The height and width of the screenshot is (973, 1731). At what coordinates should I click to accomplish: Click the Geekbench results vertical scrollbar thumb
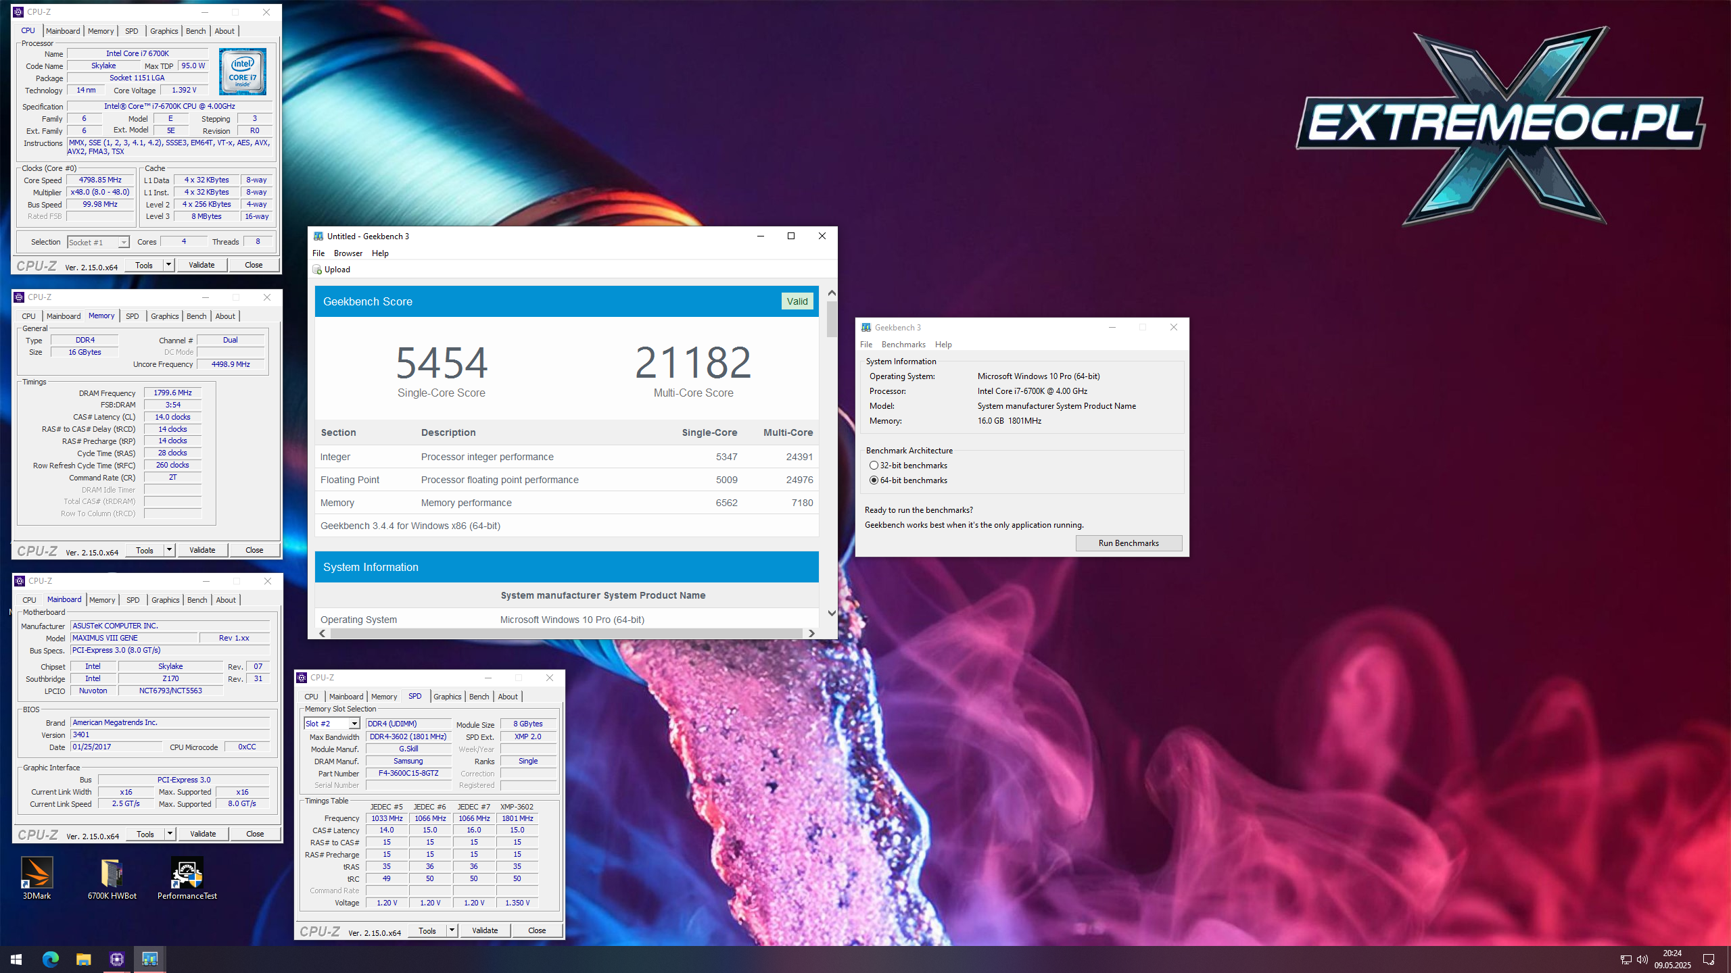coord(831,319)
